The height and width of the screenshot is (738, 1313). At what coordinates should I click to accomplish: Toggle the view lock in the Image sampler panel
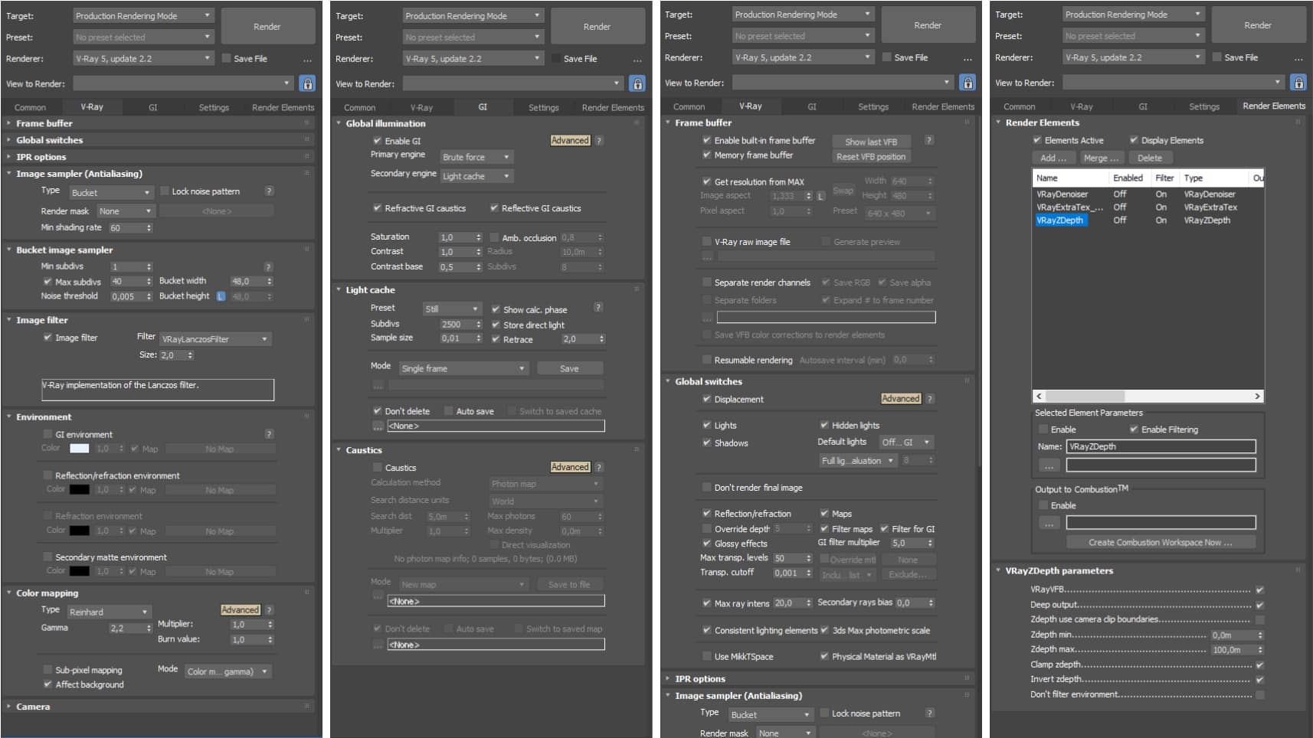tap(307, 83)
